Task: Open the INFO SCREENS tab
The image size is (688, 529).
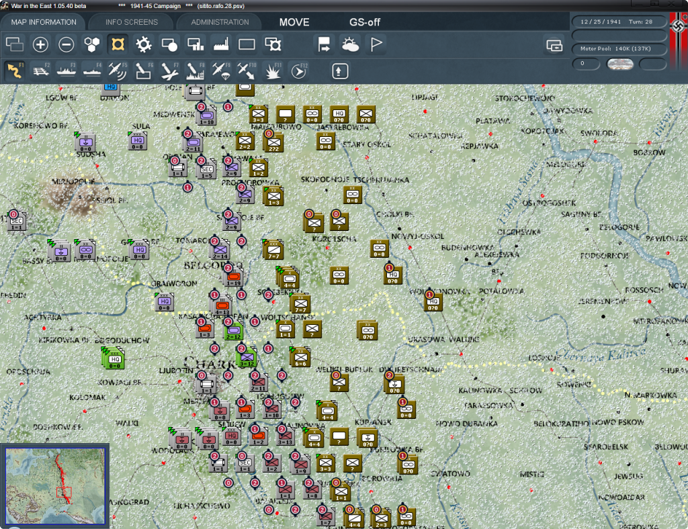Action: (x=131, y=22)
